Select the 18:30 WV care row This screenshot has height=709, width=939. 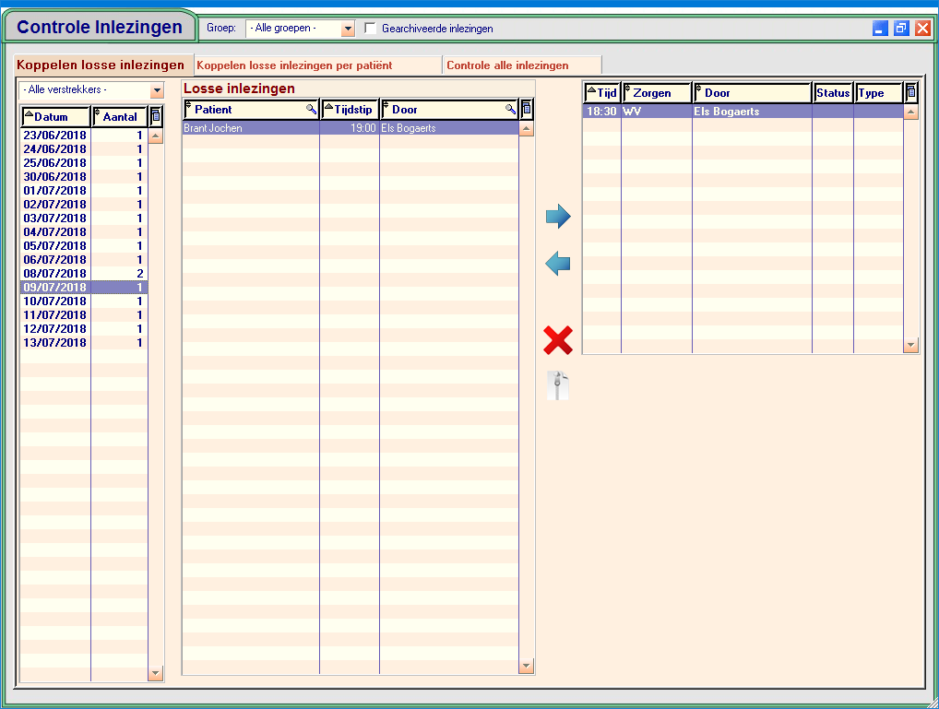click(692, 112)
